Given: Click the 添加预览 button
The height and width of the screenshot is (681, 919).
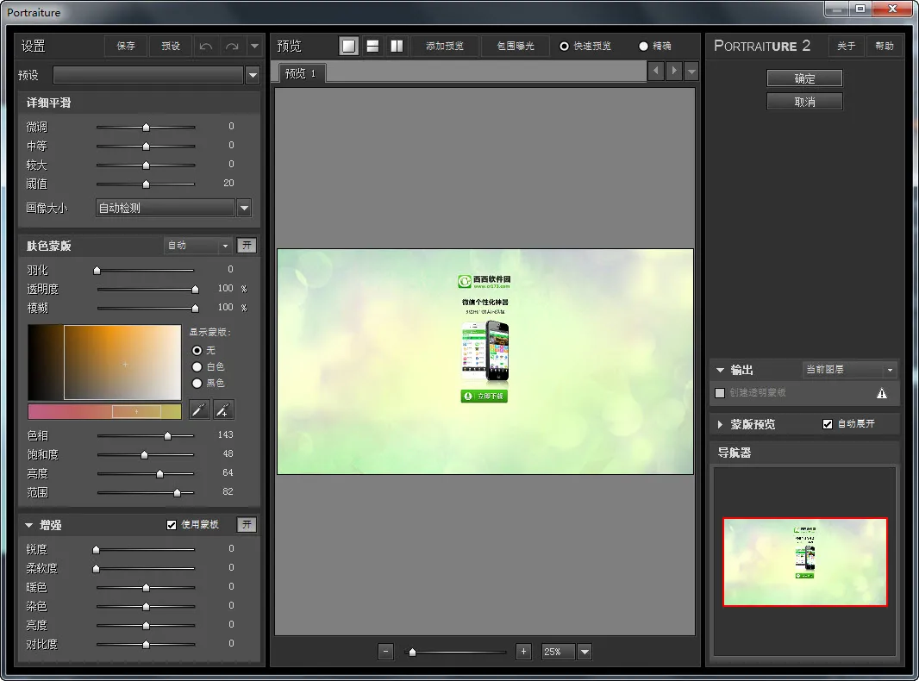Looking at the screenshot, I should (x=447, y=47).
